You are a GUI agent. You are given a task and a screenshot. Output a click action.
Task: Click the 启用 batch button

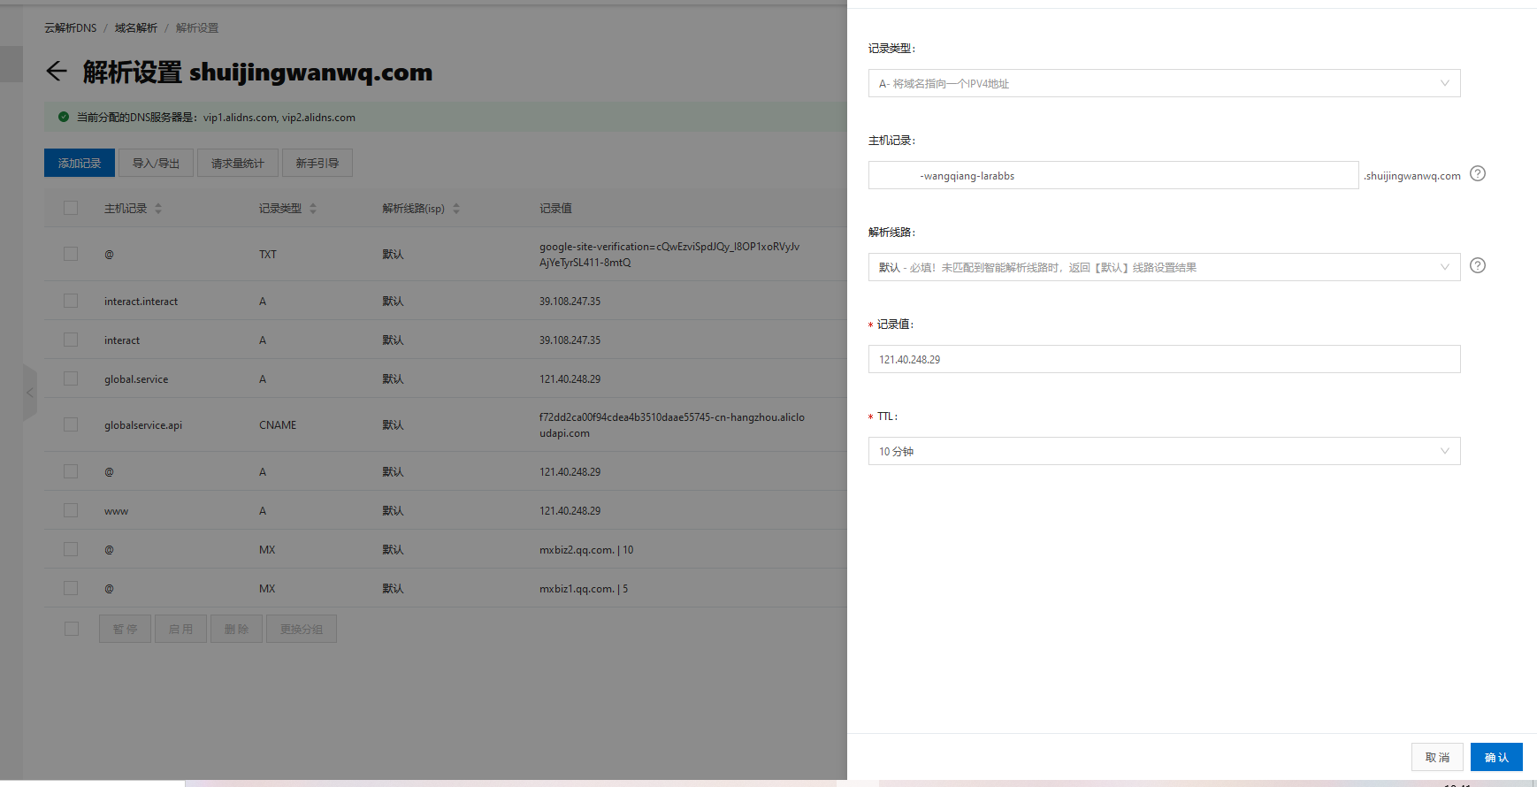pos(180,629)
